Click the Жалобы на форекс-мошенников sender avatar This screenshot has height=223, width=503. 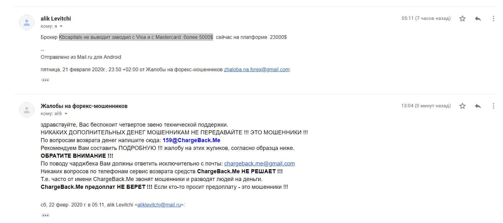click(x=27, y=110)
